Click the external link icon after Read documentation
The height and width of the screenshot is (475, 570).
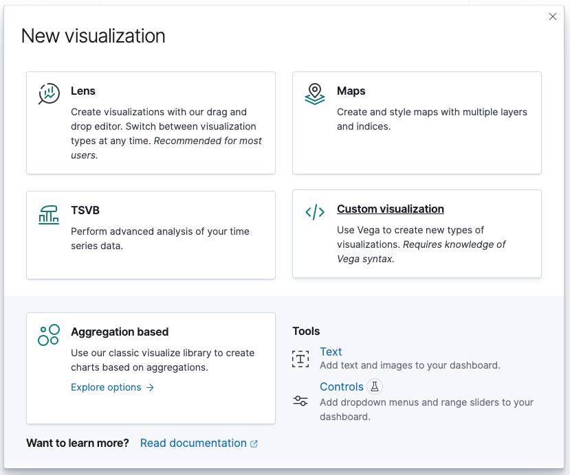click(254, 444)
